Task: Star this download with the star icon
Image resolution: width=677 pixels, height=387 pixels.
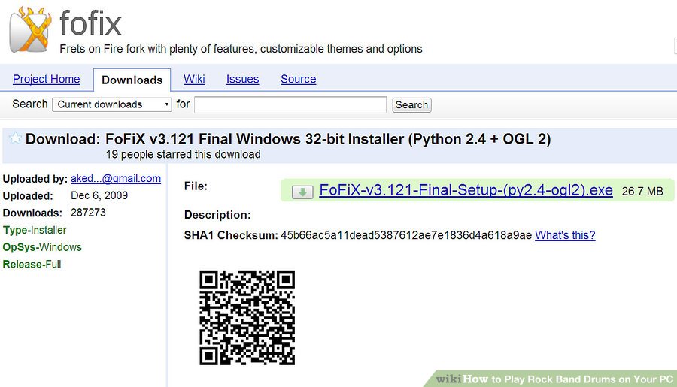Action: click(x=15, y=138)
